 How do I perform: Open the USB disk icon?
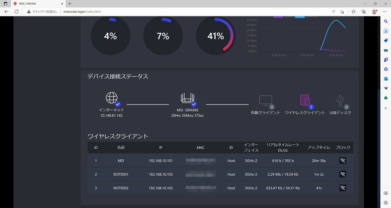point(340,100)
